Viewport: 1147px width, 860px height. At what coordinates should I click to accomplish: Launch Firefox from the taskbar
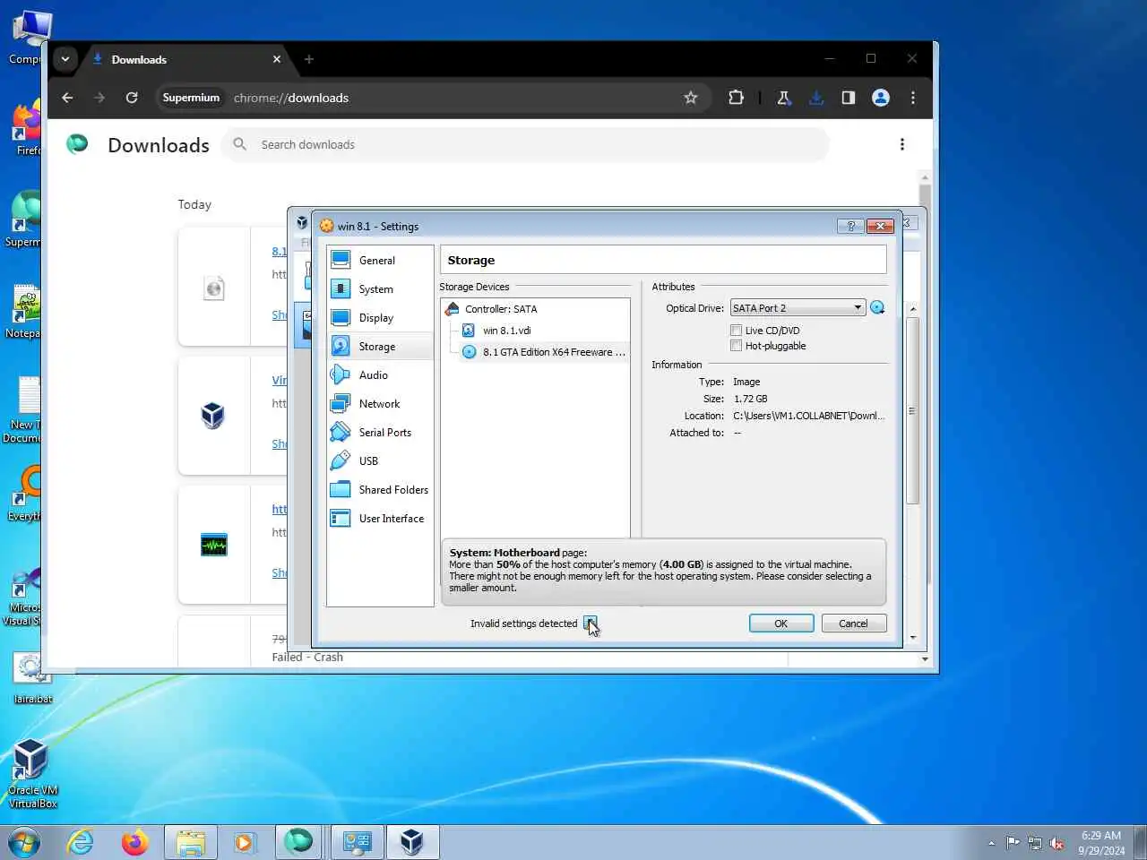click(135, 842)
